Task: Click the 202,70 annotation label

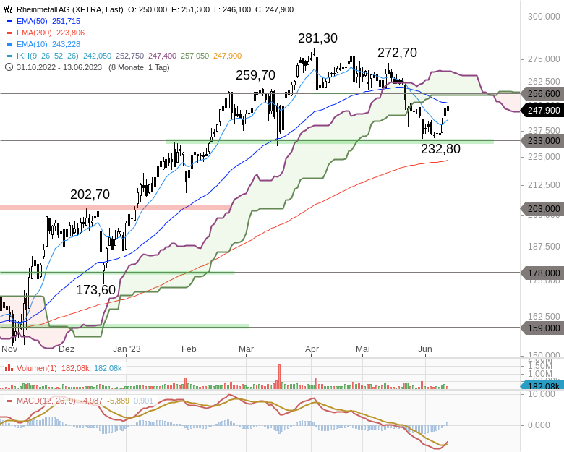Action: click(90, 195)
